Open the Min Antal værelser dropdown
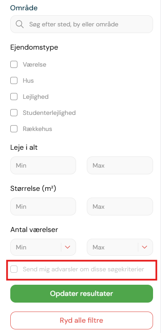This screenshot has height=333, width=162. 43,247
